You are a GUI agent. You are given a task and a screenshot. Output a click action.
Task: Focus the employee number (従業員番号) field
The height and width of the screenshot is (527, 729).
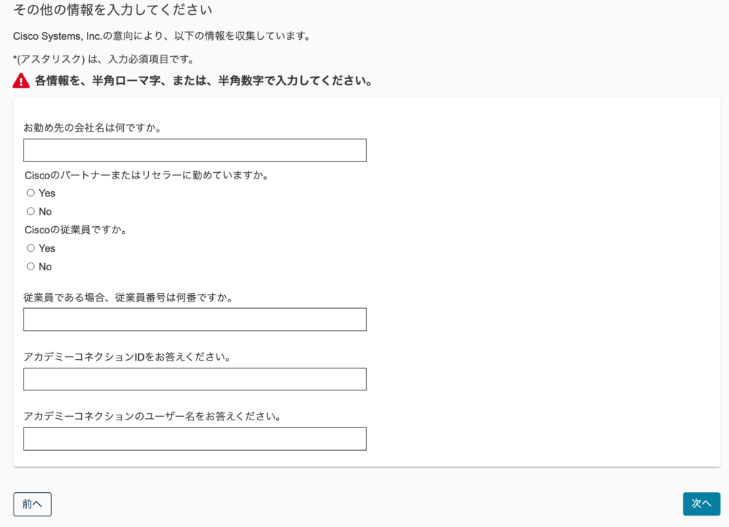click(x=195, y=319)
